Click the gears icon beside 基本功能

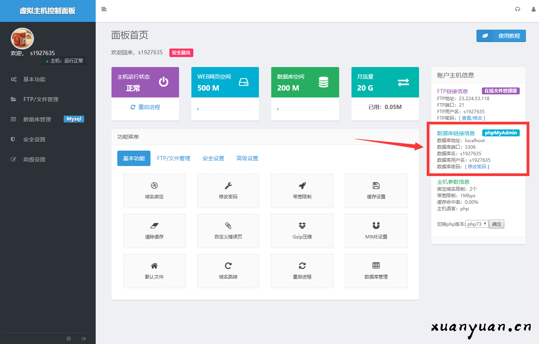(14, 79)
